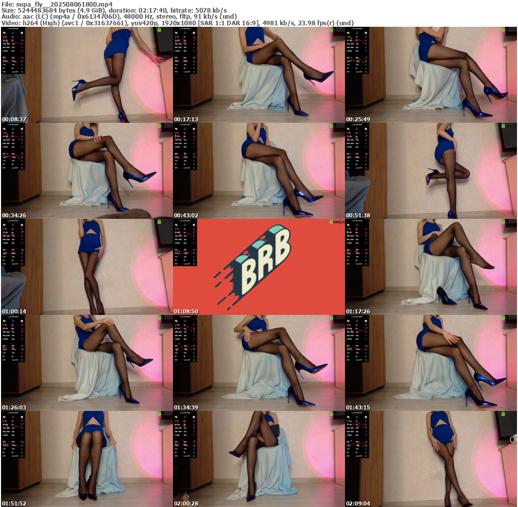
Task: Click the frame marked 01:34:39
Action: 258,363
